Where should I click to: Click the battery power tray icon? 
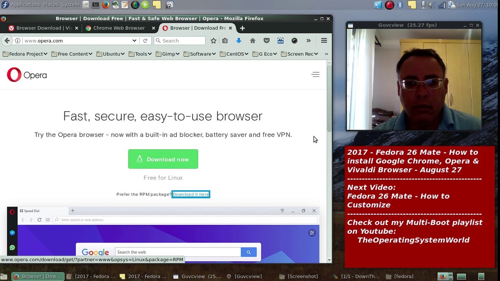click(x=451, y=5)
